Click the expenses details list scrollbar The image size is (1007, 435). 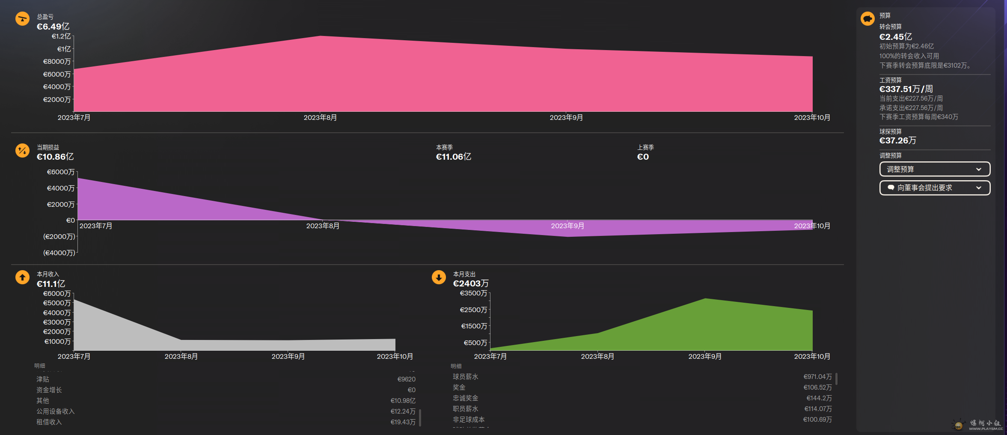[836, 378]
